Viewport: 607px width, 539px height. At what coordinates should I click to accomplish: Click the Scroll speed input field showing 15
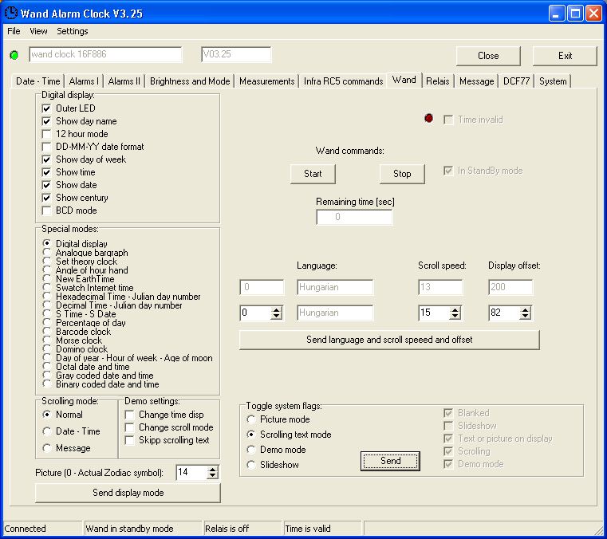tap(435, 313)
